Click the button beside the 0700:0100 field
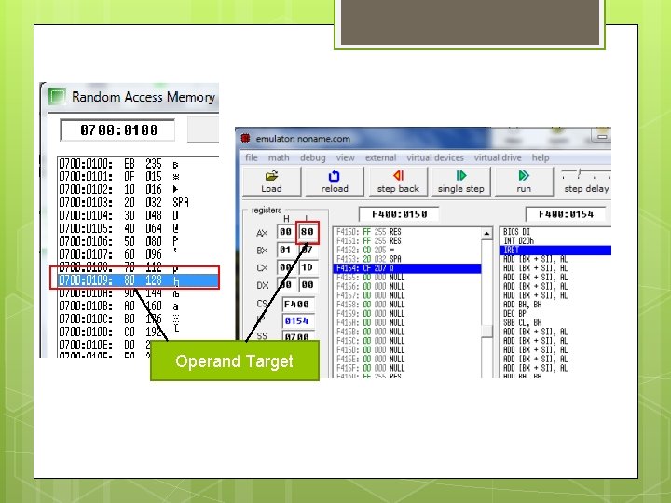The image size is (671, 503). tap(203, 130)
